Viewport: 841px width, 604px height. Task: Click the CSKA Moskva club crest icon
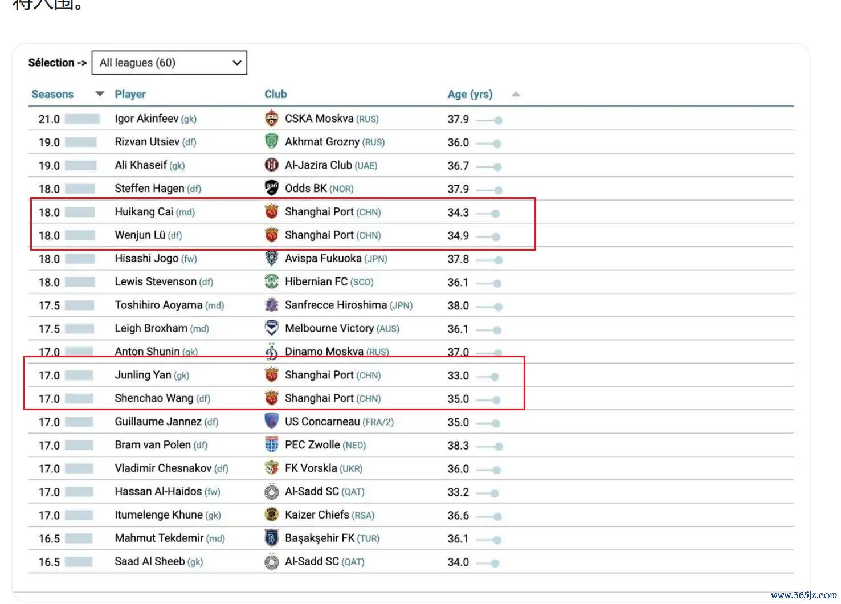[272, 119]
